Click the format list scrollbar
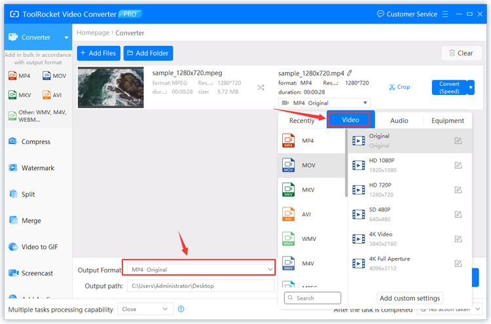The width and height of the screenshot is (491, 324). coord(346,163)
